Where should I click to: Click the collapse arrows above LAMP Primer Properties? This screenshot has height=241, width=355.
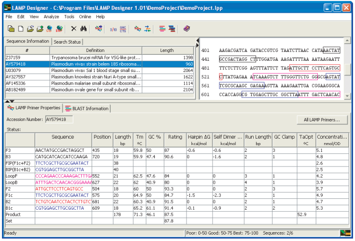tap(9, 101)
